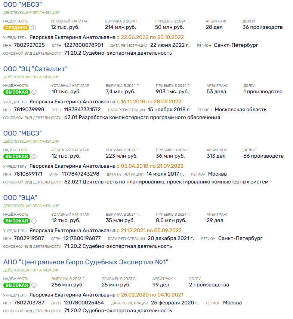Viewport: 293px width, 319px height.
Task: Click green ВЫСОКАЯ badge for ЭЦ Сателлит
Action: 16,92
